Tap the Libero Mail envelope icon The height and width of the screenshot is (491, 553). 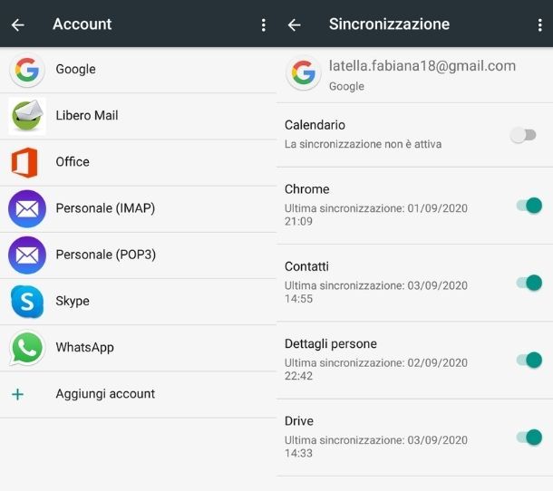[27, 116]
